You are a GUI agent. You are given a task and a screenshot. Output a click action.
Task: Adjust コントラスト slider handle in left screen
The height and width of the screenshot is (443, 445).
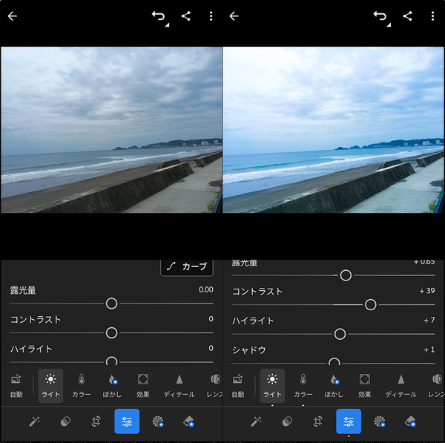[x=111, y=333]
